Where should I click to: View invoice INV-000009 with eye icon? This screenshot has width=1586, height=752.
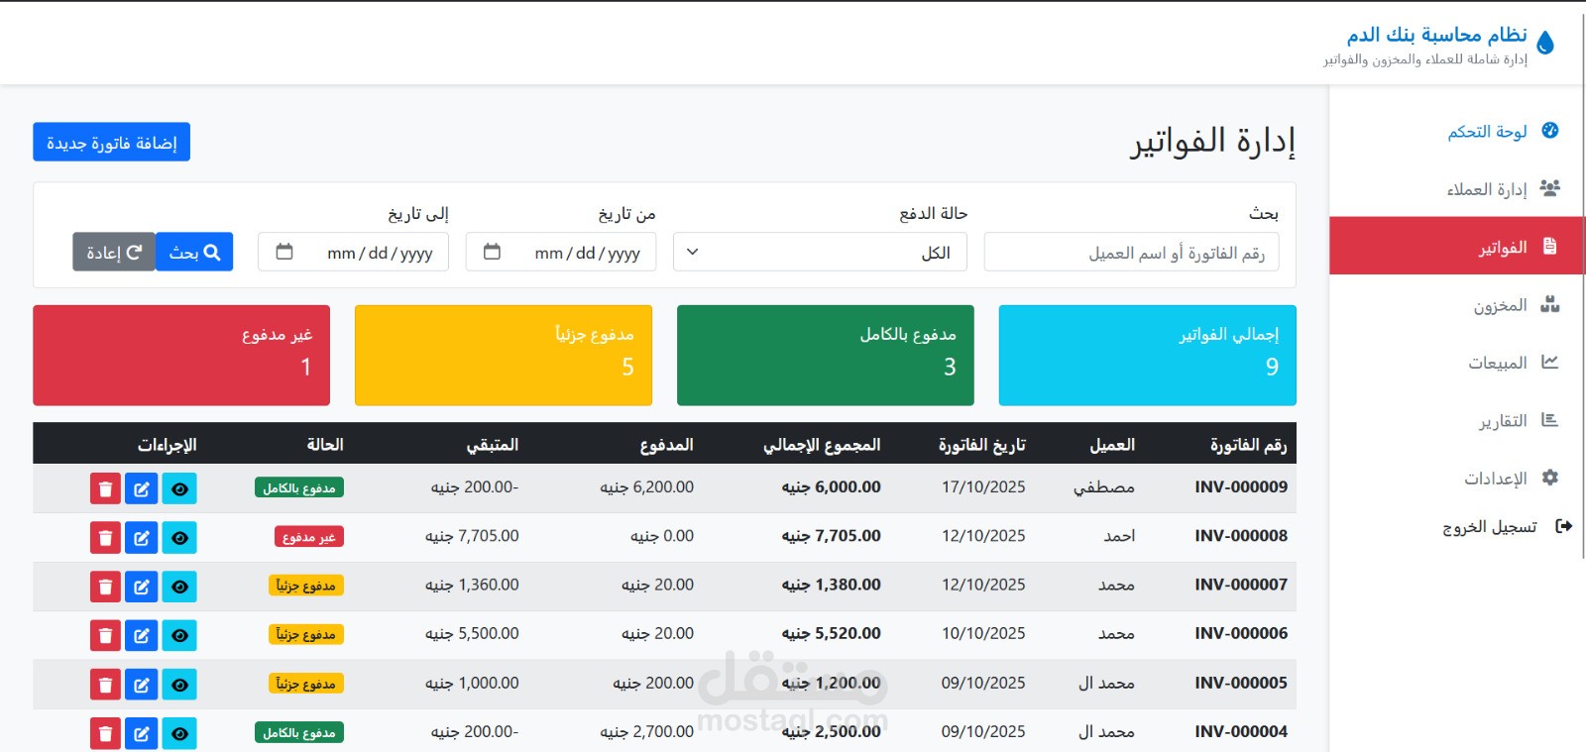coord(179,488)
